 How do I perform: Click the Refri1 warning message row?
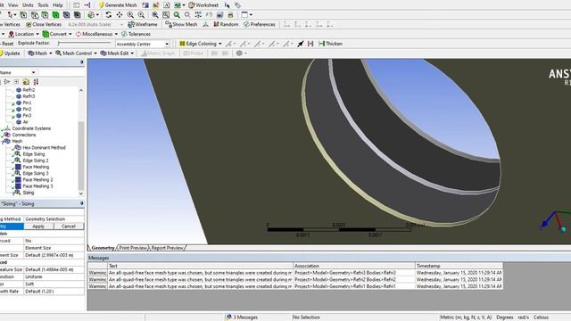295,286
